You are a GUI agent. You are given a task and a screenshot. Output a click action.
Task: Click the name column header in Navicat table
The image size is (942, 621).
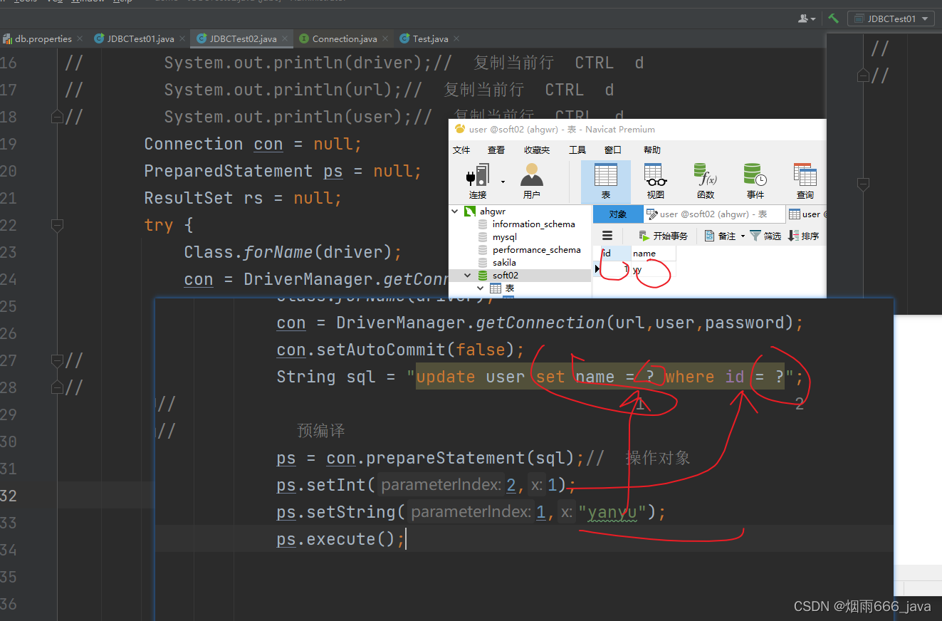tap(653, 253)
